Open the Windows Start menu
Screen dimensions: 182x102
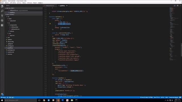pos(2,100)
